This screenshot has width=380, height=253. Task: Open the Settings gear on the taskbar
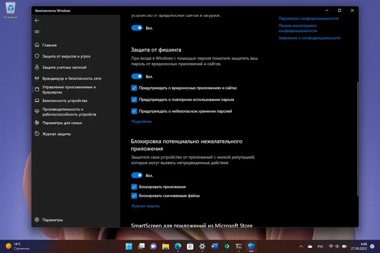click(x=202, y=247)
